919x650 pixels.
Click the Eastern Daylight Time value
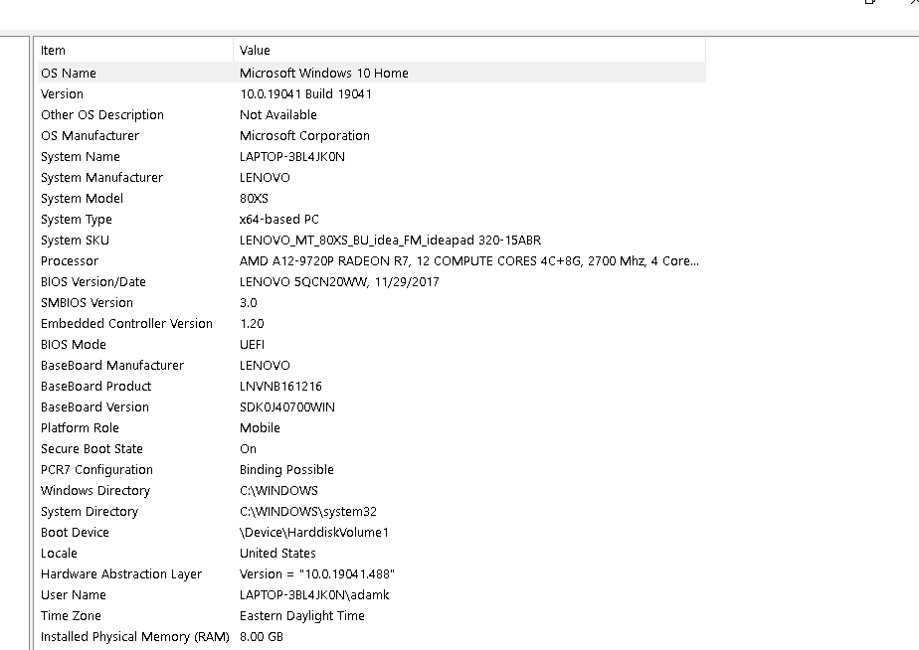302,616
